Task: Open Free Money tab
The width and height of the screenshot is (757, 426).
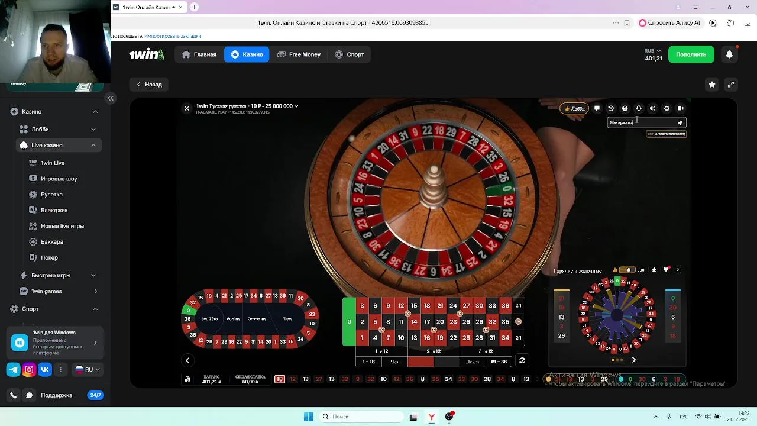Action: coord(299,54)
